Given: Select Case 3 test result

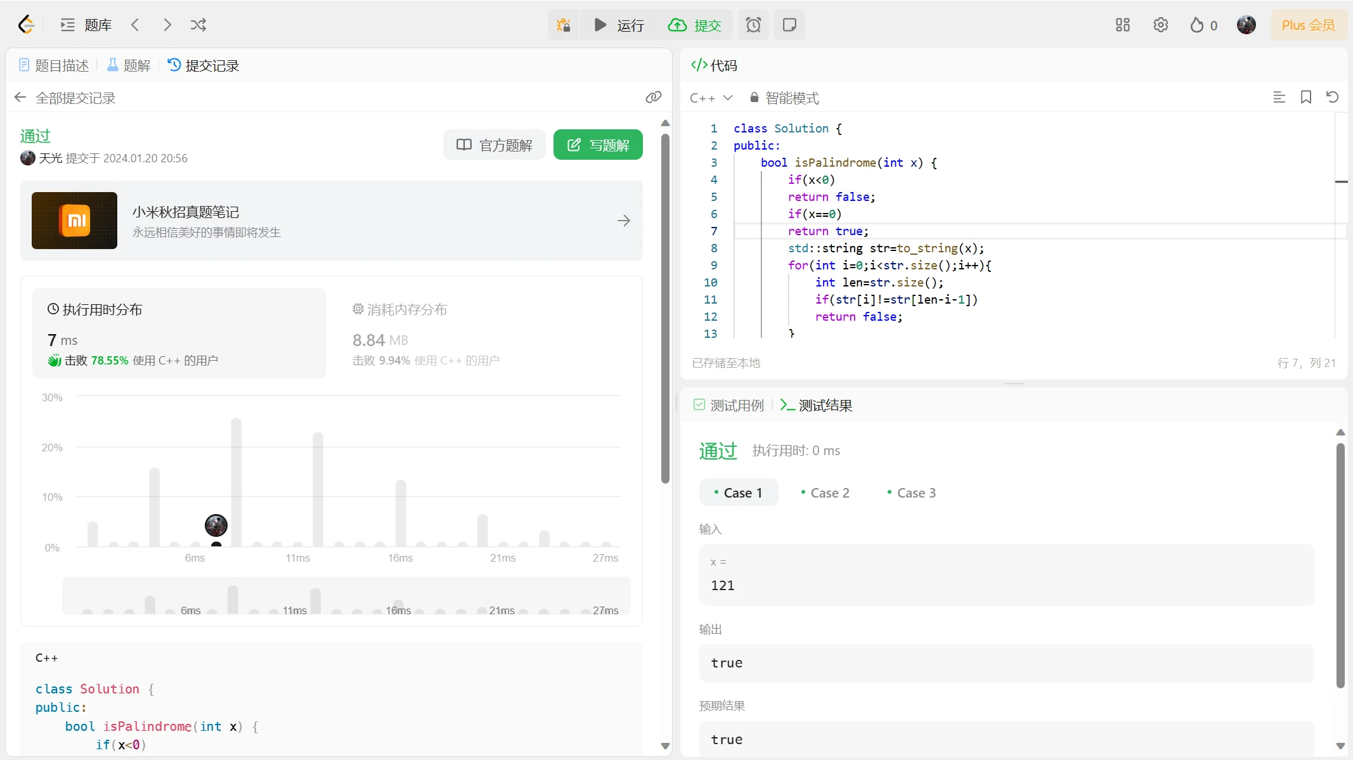Looking at the screenshot, I should click(911, 493).
